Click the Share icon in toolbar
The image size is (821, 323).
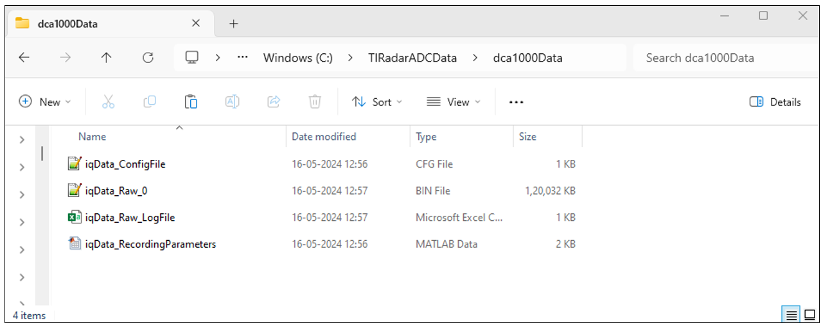(x=274, y=101)
